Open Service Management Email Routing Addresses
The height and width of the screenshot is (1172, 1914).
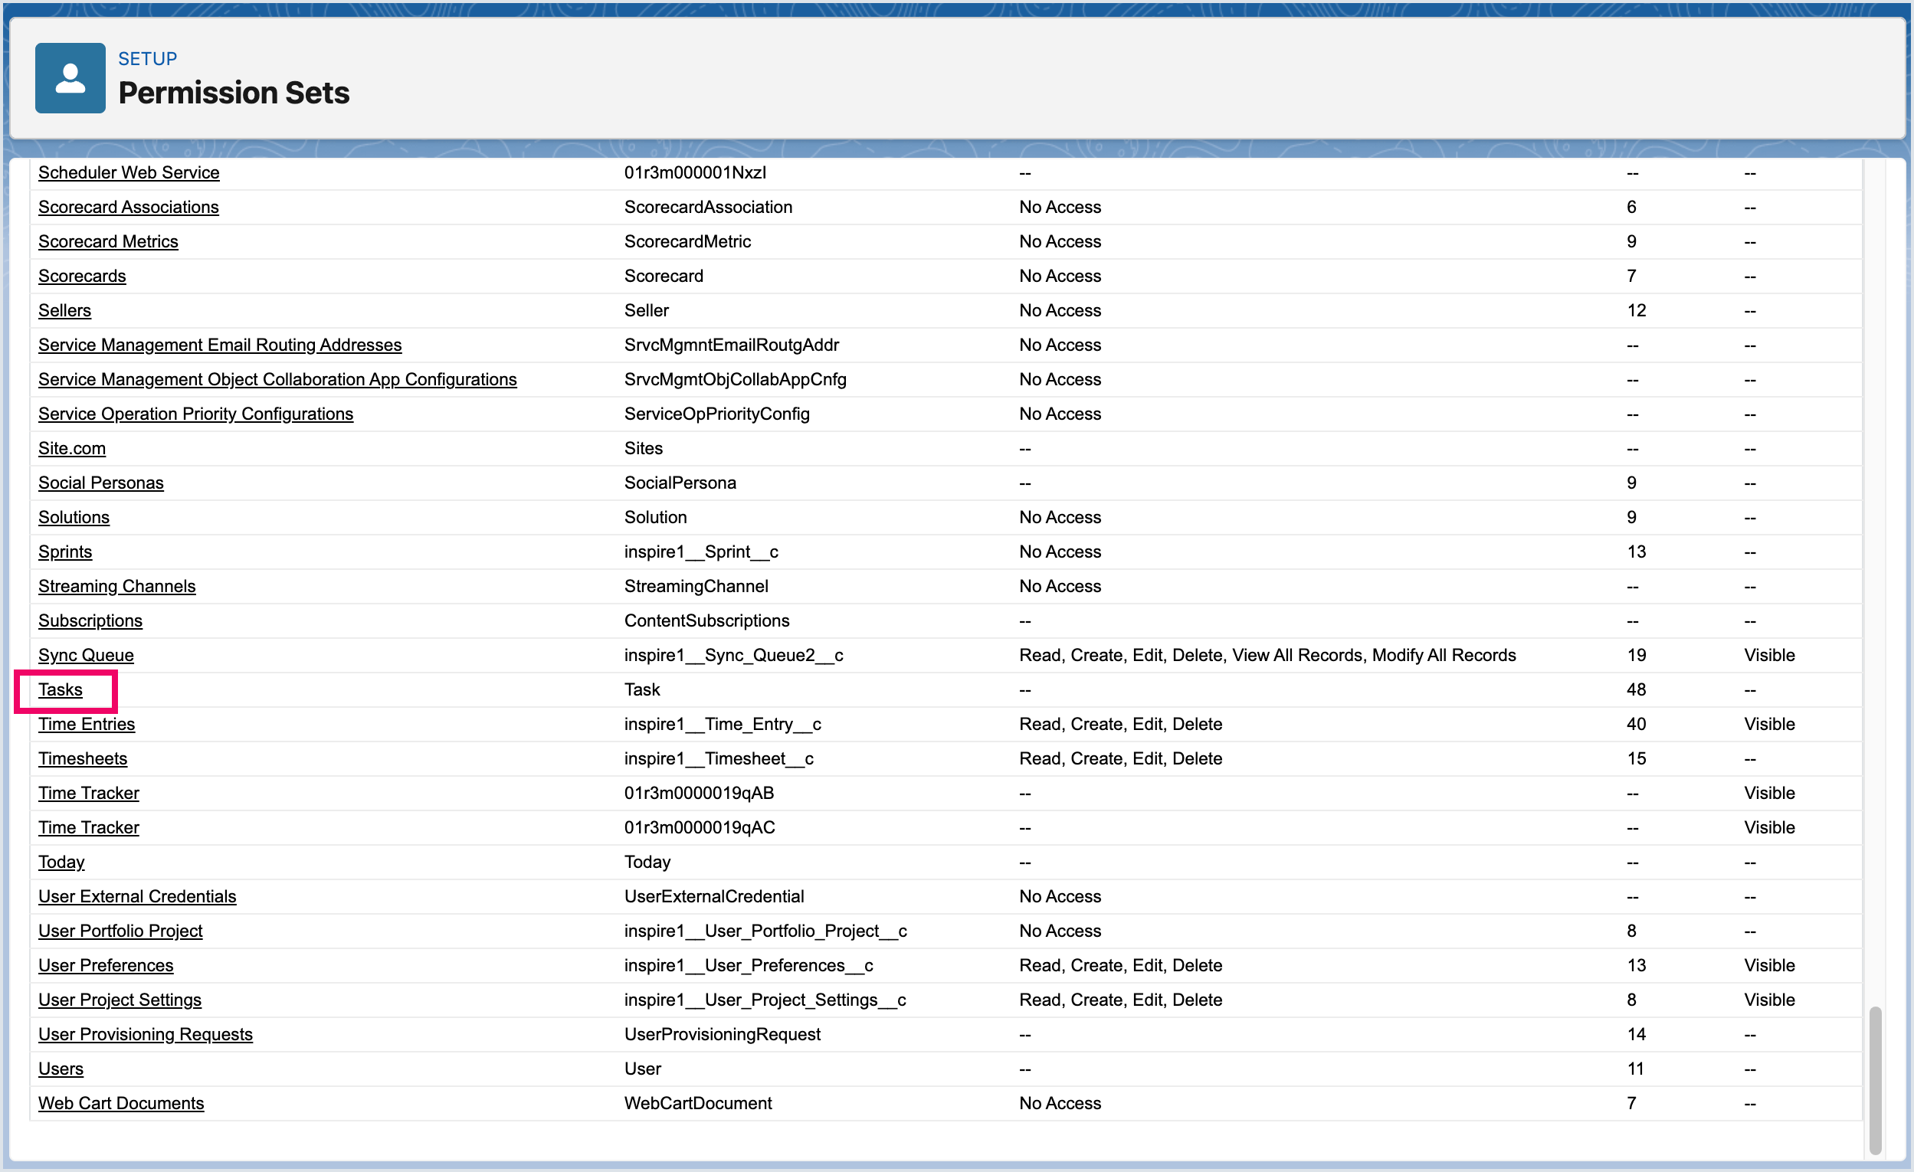(220, 345)
